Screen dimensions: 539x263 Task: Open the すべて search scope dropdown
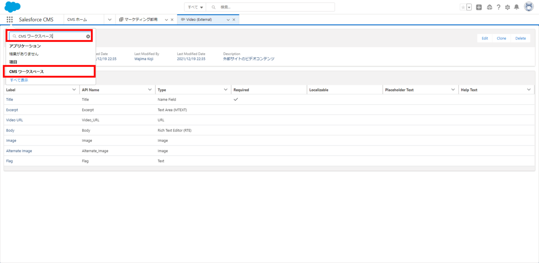coord(195,7)
